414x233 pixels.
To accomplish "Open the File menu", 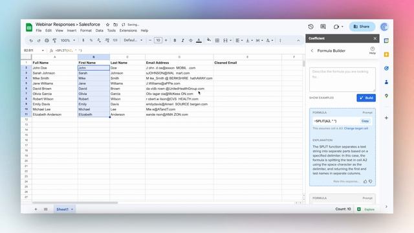I will click(39, 30).
